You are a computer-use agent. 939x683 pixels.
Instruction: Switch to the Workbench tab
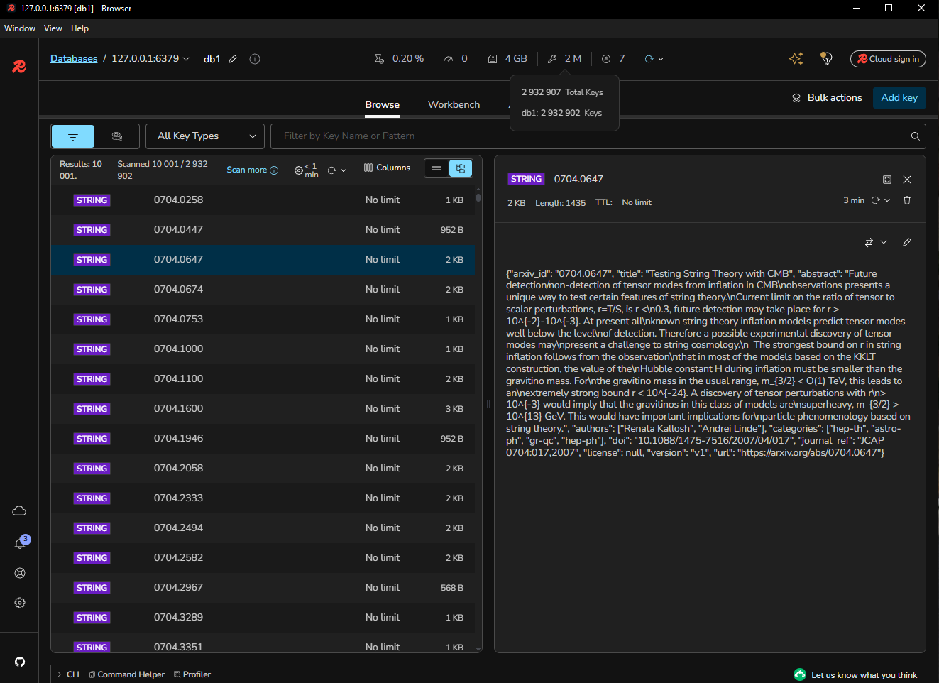[454, 104]
